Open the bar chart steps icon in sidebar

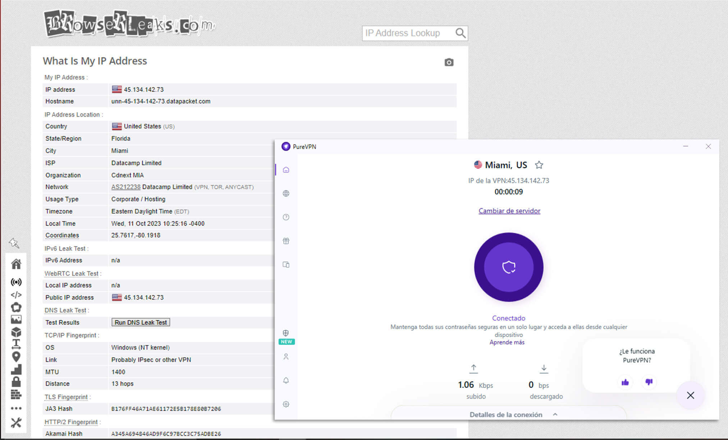tap(16, 369)
